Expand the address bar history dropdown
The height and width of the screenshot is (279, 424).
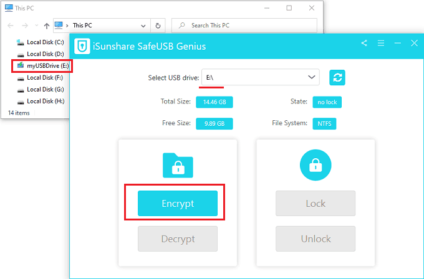click(x=143, y=26)
